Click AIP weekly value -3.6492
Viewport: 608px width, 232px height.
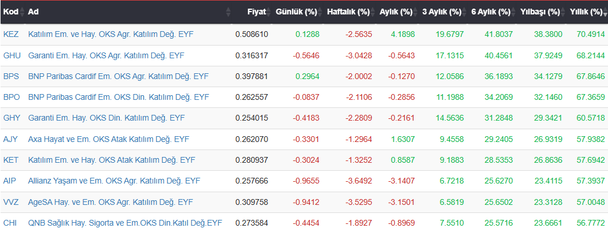(x=358, y=181)
